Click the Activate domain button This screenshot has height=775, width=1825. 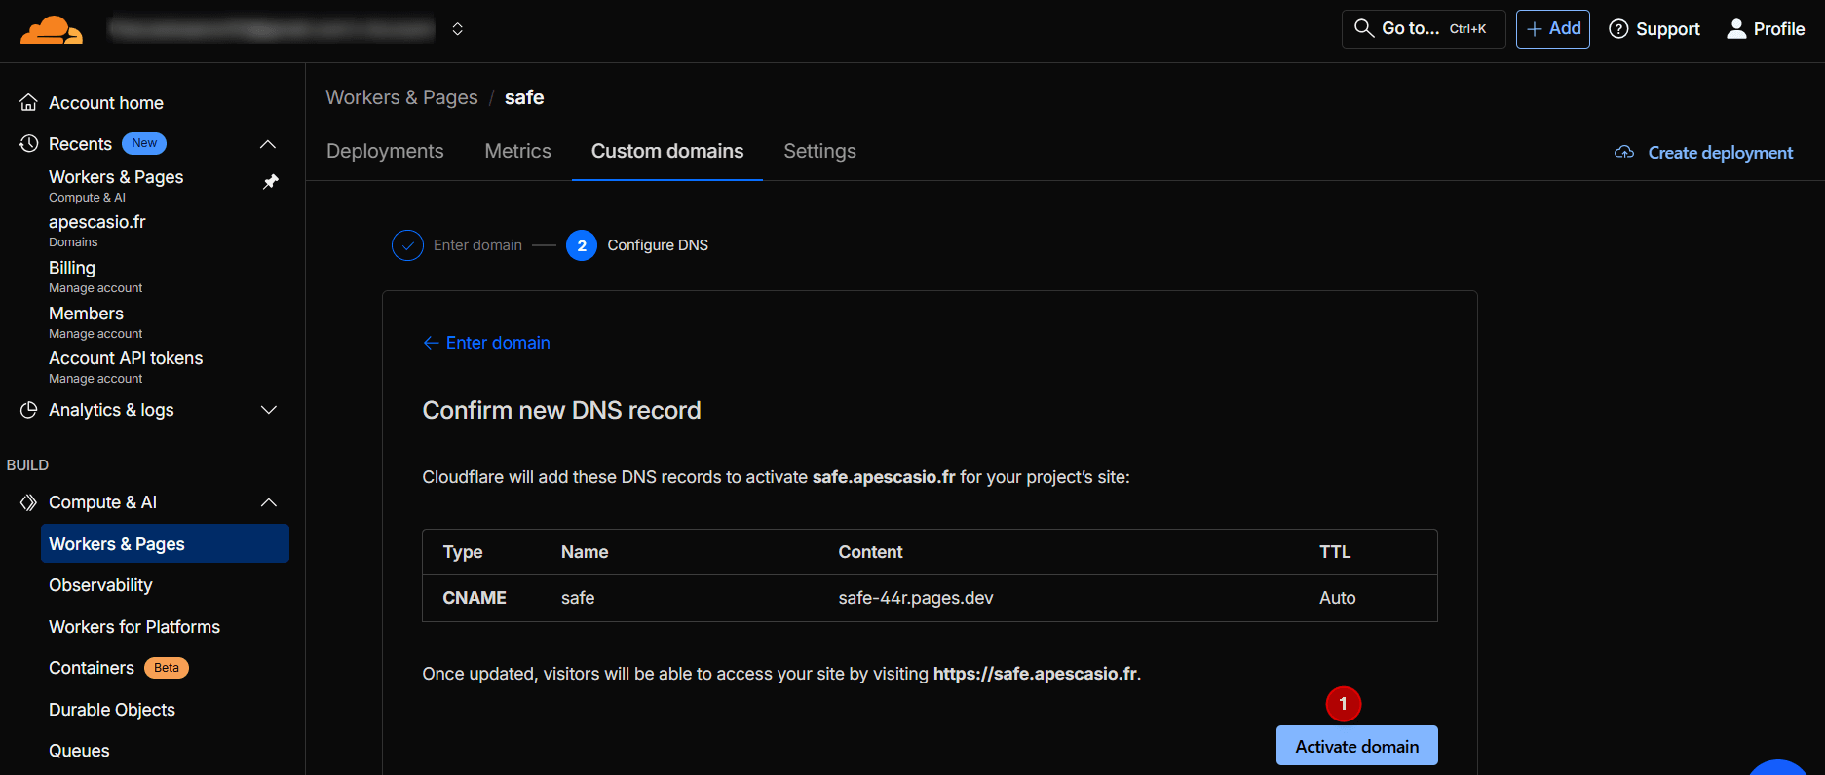[x=1356, y=746]
